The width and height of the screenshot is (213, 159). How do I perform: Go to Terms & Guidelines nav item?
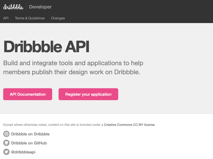click(30, 18)
